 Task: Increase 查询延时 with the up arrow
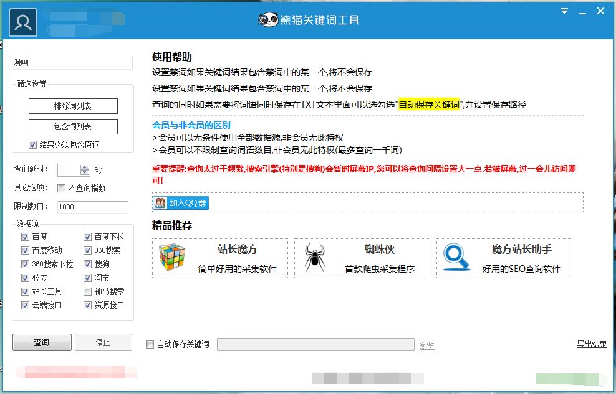click(85, 167)
